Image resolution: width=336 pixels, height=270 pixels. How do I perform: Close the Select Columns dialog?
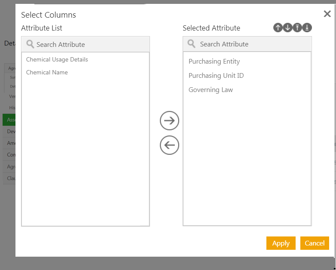(327, 14)
